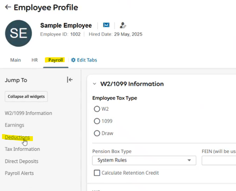Image resolution: width=236 pixels, height=191 pixels.
Task: Click the FEIN input field
Action: point(219,160)
